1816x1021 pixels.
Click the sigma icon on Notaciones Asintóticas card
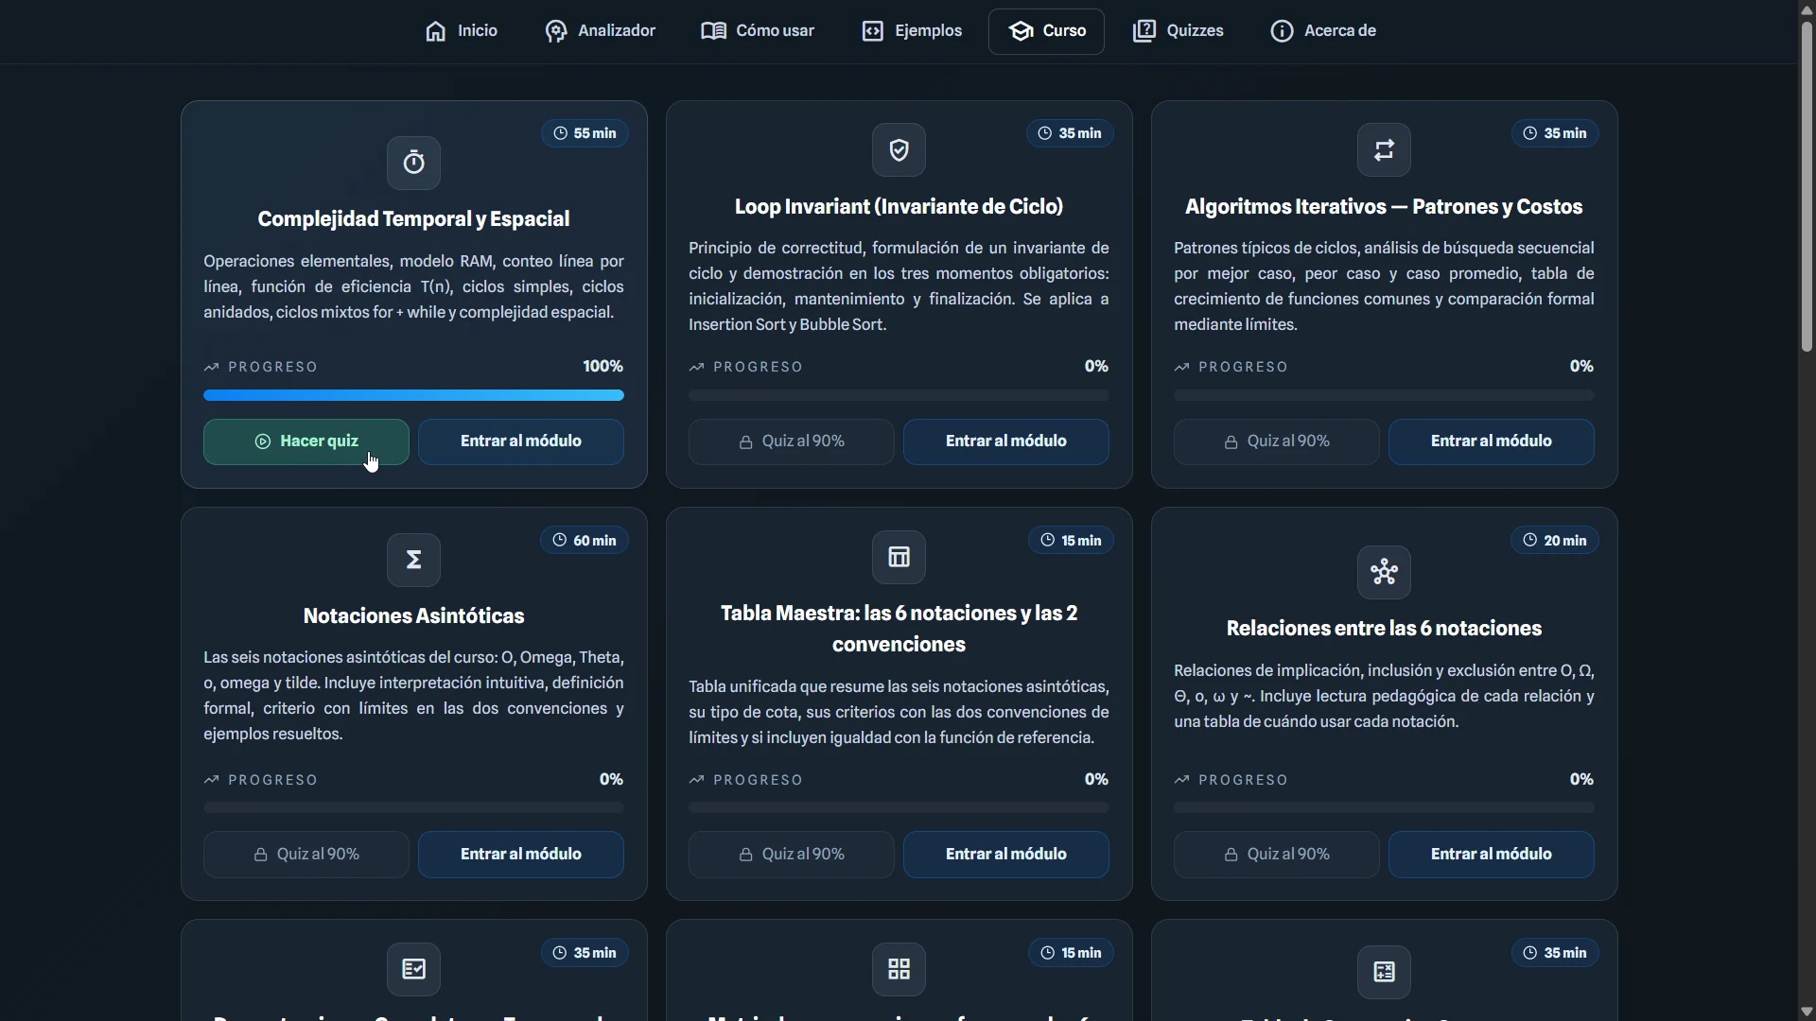413,560
